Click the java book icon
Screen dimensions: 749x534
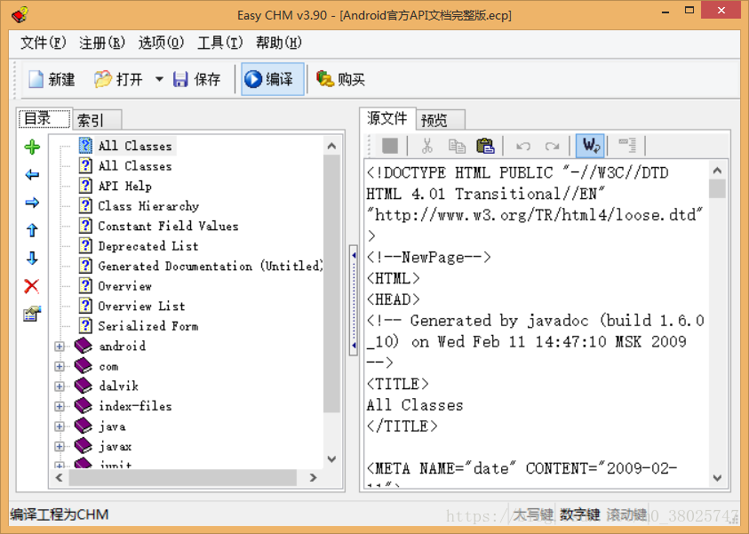(84, 426)
